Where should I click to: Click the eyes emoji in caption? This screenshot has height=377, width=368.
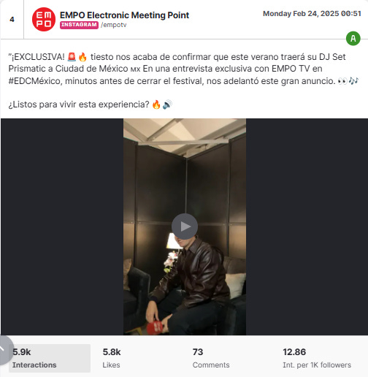pos(342,81)
